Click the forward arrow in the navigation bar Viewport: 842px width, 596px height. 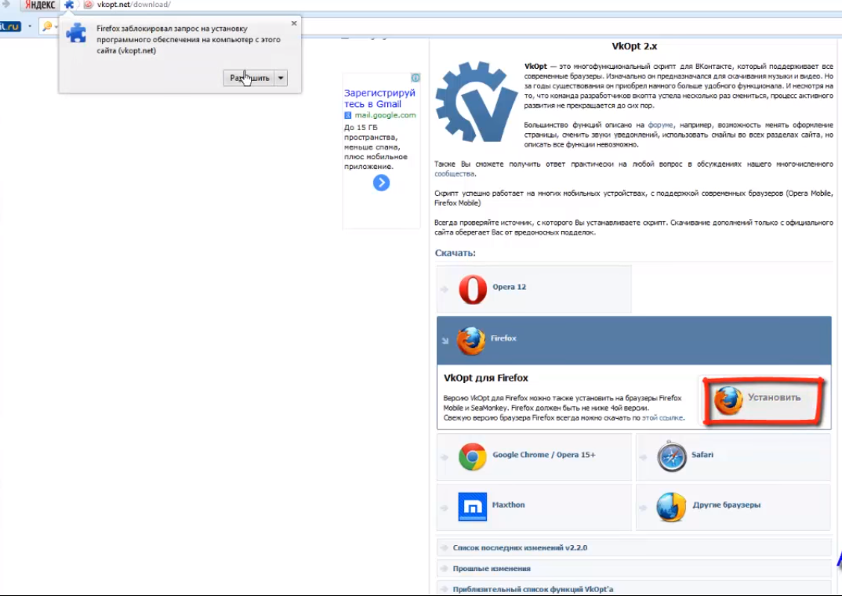coord(6,4)
